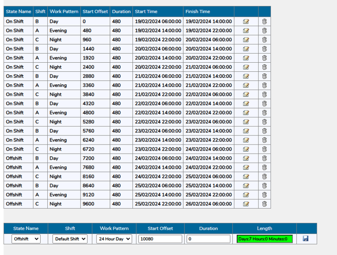Click the Start Time column header

coord(158,12)
